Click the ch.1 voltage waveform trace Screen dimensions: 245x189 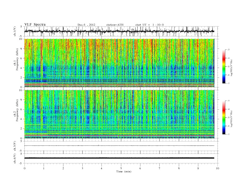pos(119,31)
